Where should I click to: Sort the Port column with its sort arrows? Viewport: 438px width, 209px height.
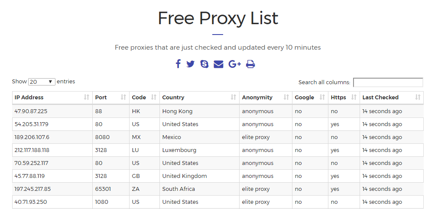click(x=123, y=97)
